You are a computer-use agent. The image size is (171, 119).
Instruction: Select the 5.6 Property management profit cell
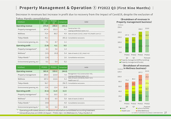pyautogui.click(x=56, y=49)
